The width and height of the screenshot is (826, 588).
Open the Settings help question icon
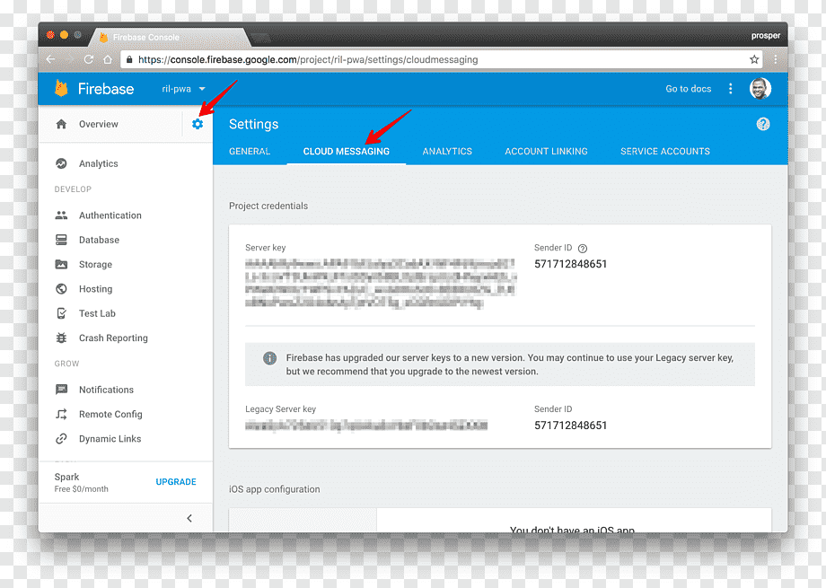coord(763,125)
